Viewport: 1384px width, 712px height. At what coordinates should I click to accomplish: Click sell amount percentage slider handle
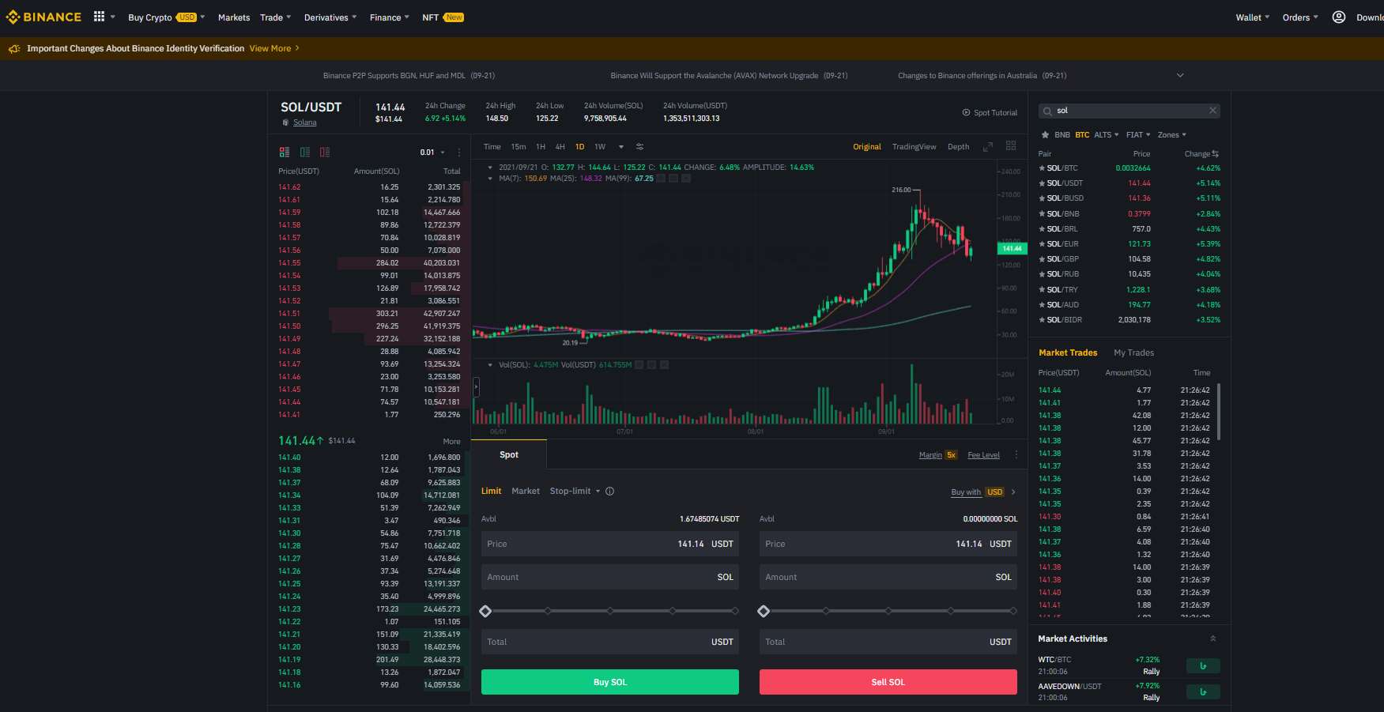(x=764, y=611)
